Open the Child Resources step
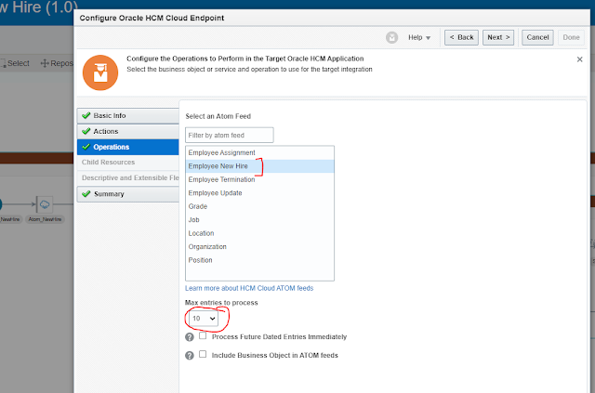The image size is (595, 393). click(128, 163)
